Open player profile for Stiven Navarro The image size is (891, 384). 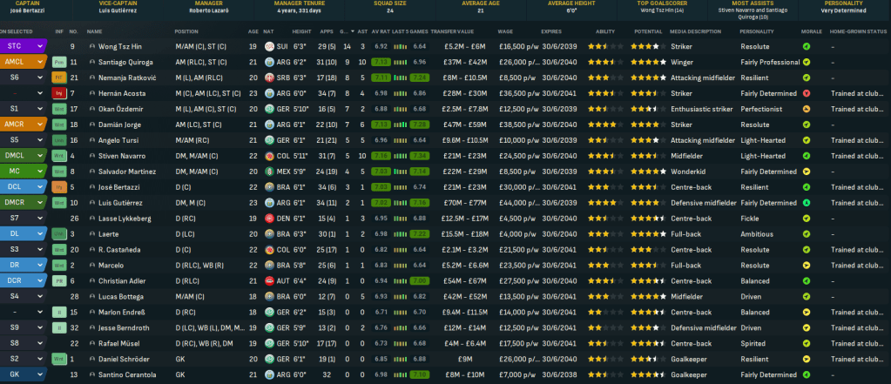point(121,156)
